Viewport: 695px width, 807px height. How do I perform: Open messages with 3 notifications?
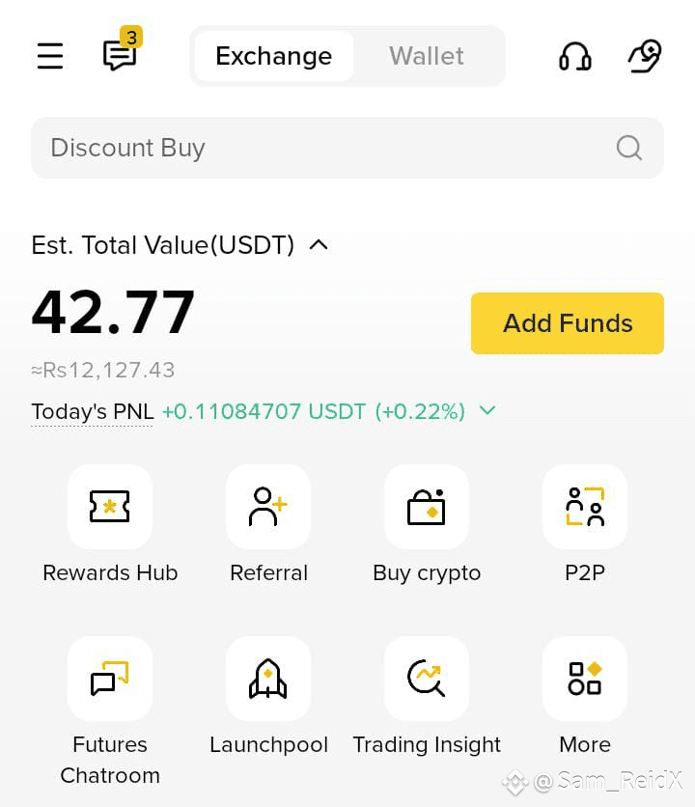[x=123, y=49]
